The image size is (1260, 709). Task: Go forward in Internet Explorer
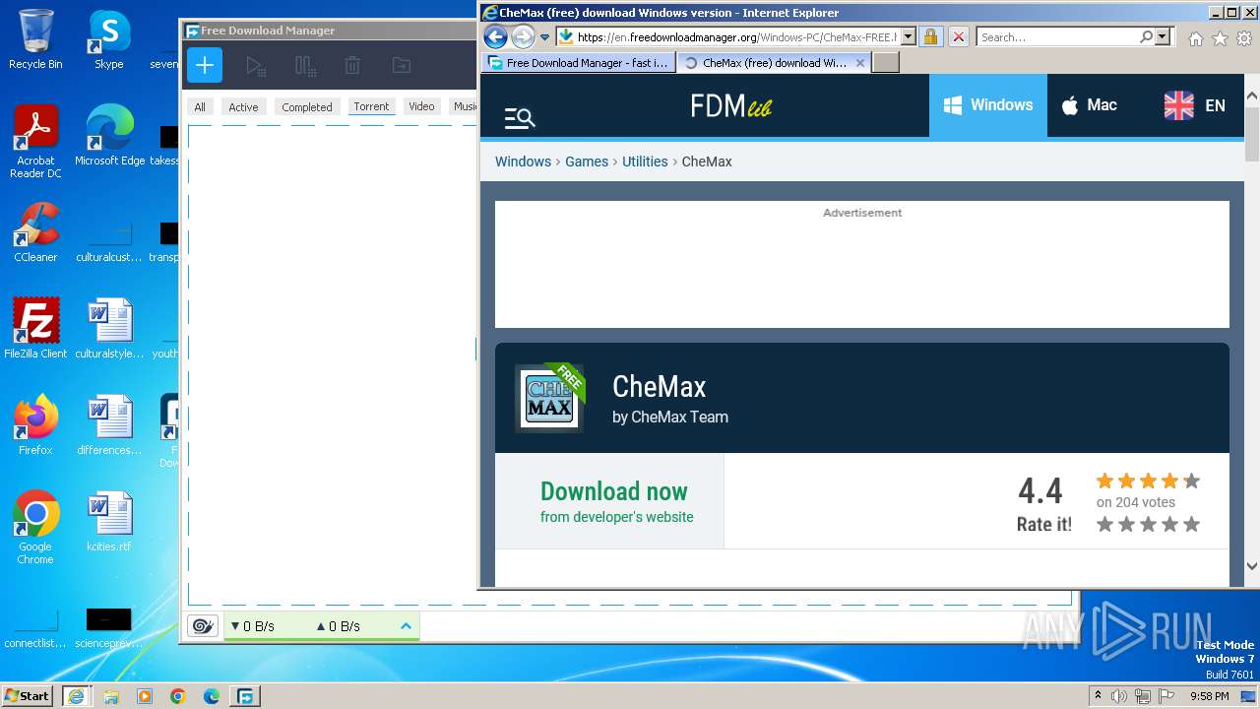pos(524,37)
